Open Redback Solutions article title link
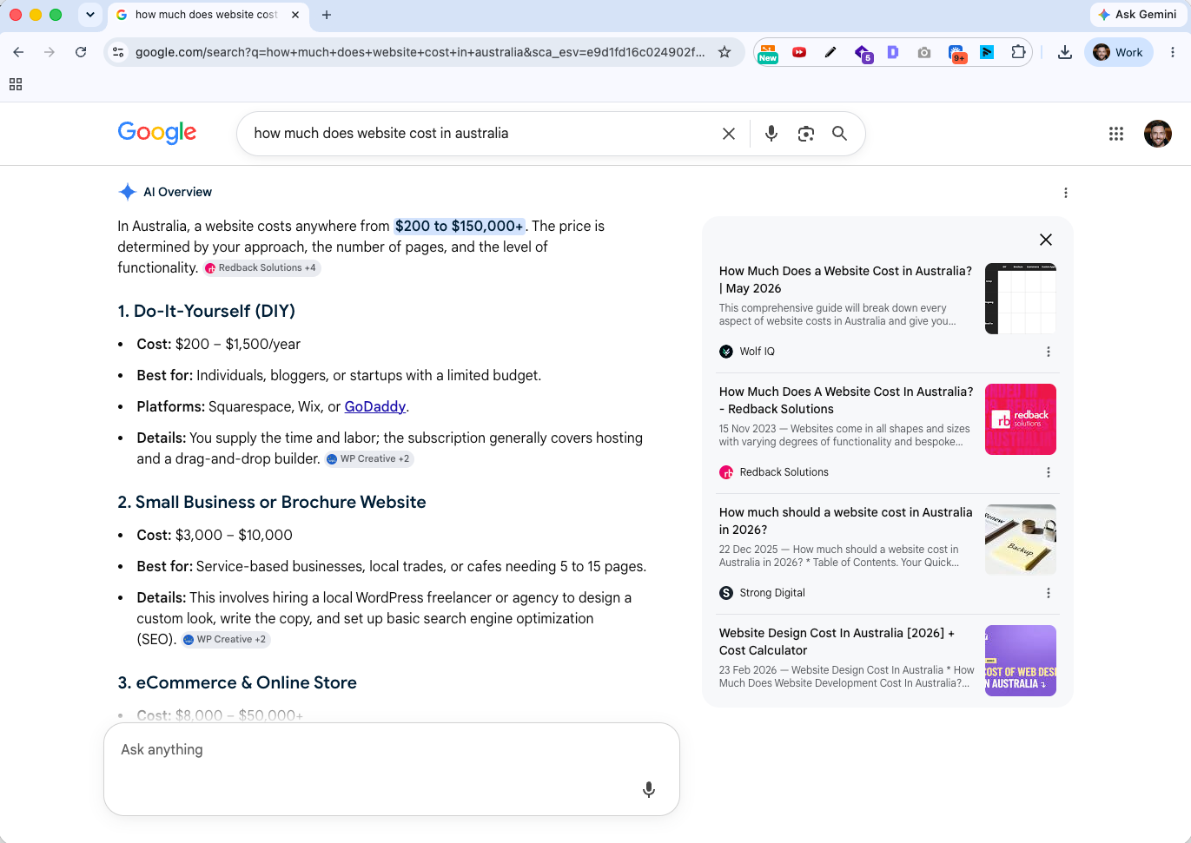Image resolution: width=1191 pixels, height=843 pixels. (x=845, y=400)
